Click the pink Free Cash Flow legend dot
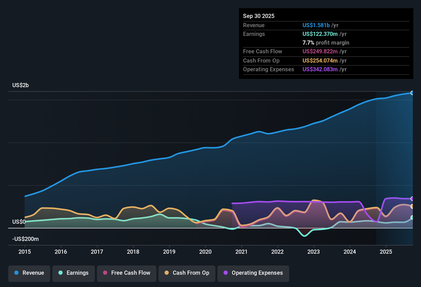421x287 pixels. pyautogui.click(x=105, y=273)
